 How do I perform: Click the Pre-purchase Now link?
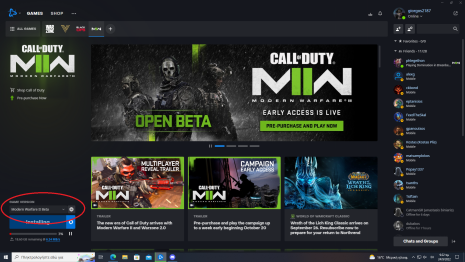click(x=31, y=98)
